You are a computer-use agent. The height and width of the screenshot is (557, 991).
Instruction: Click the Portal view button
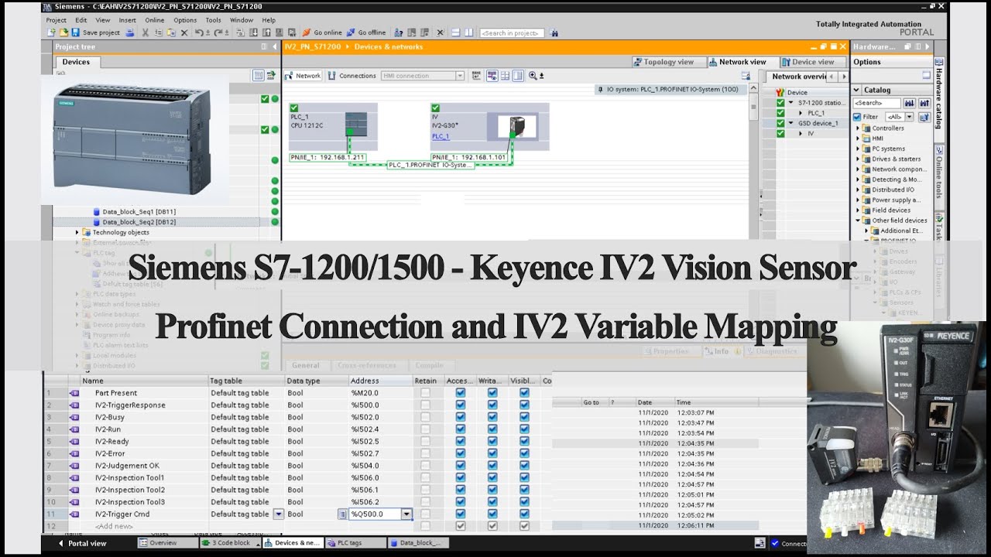[82, 543]
